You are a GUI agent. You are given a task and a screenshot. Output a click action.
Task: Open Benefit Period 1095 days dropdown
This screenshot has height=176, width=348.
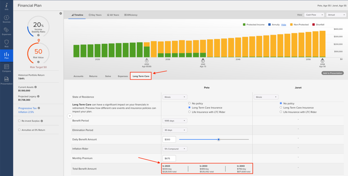click(x=175, y=121)
